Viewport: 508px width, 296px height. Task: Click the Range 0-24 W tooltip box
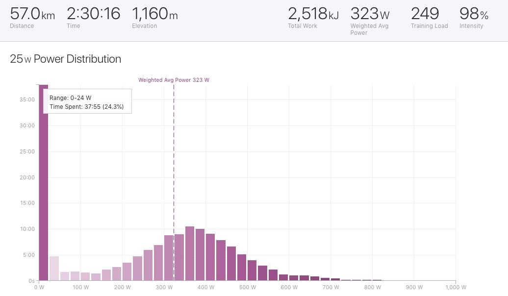pyautogui.click(x=87, y=101)
